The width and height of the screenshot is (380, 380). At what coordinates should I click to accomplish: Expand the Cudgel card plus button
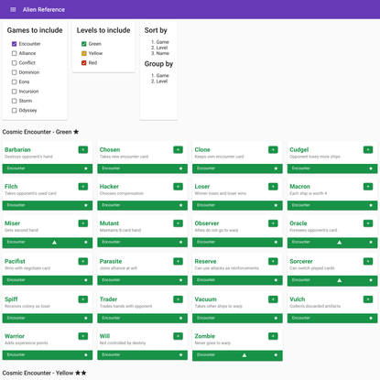(368, 149)
